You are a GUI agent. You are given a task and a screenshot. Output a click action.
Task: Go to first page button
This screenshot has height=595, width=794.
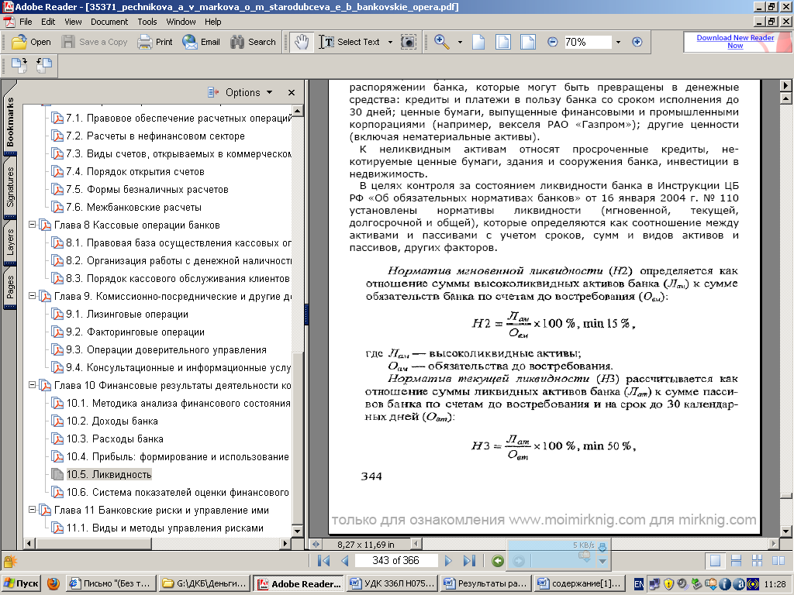coord(323,561)
